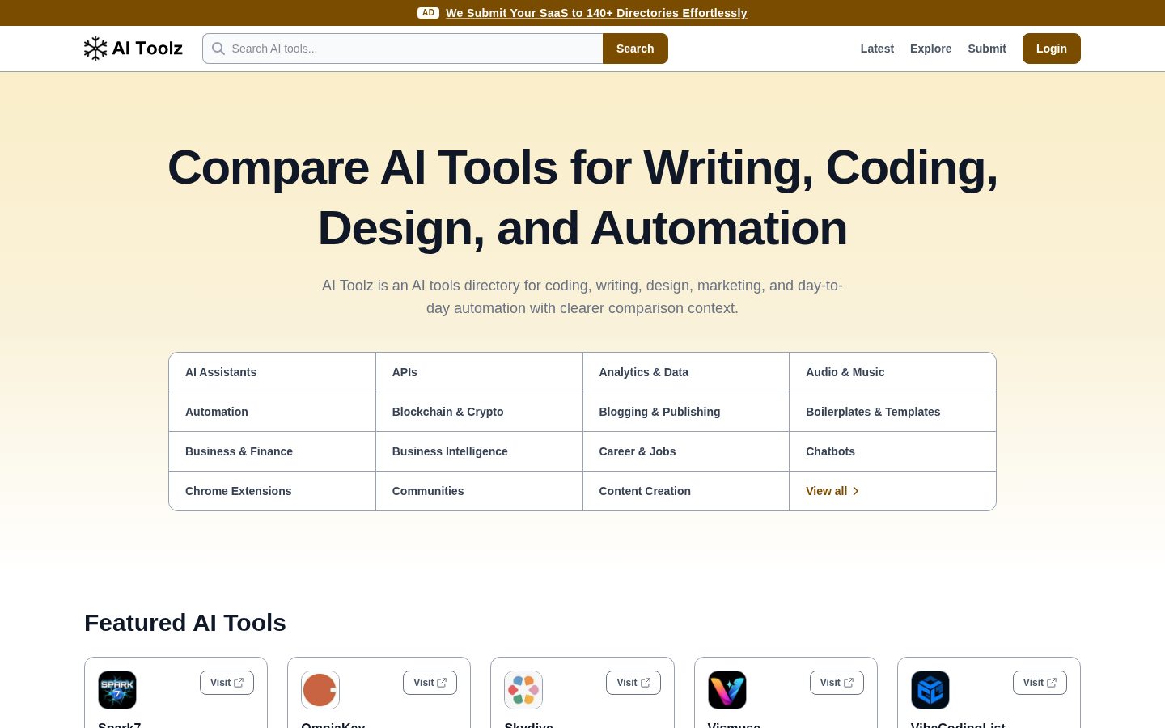Click Visit button on Skydive card

[633, 683]
